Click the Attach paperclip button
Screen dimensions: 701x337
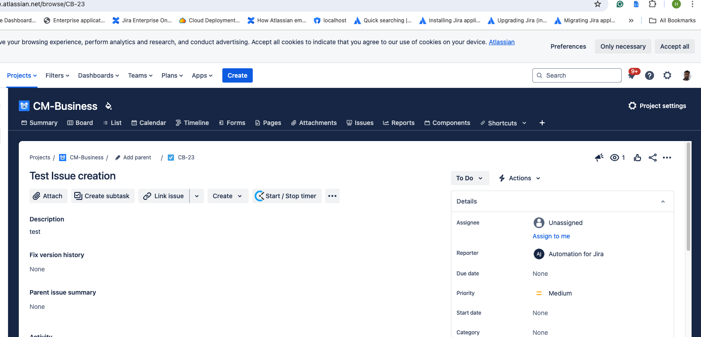tap(48, 196)
